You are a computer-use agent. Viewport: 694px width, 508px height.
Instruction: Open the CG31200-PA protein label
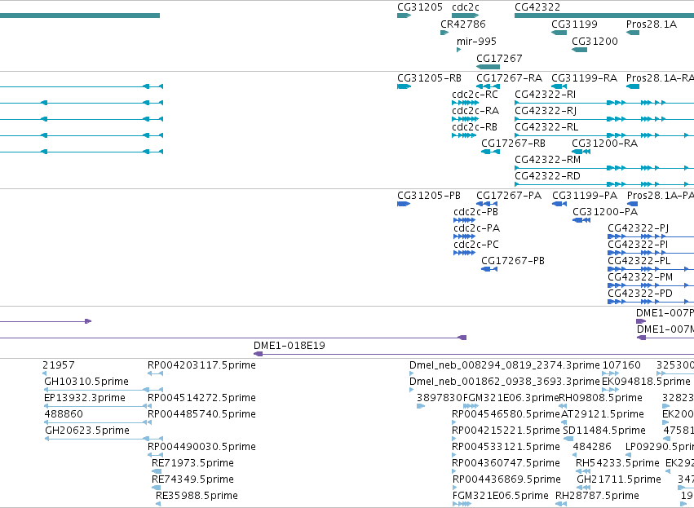605,212
